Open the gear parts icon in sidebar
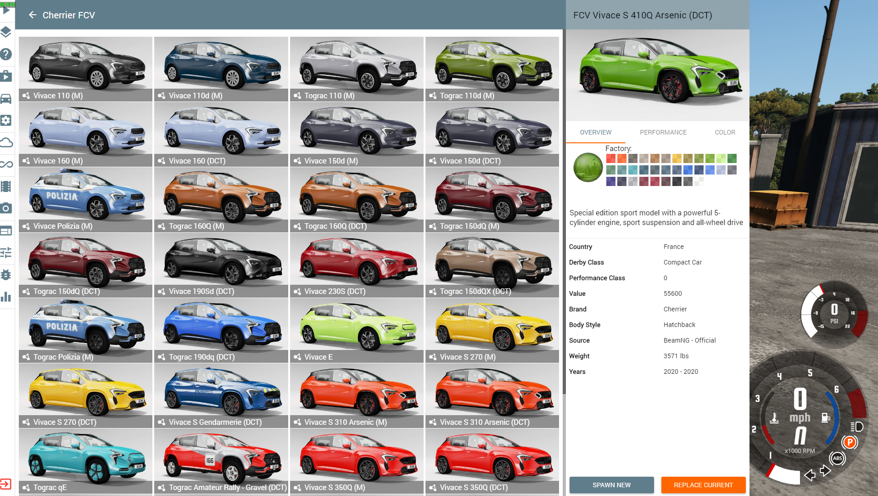The image size is (878, 496). (x=6, y=120)
